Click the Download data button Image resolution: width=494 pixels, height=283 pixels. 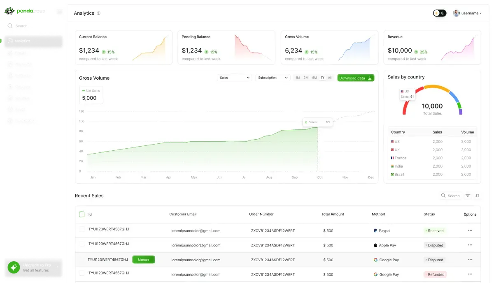(x=355, y=78)
